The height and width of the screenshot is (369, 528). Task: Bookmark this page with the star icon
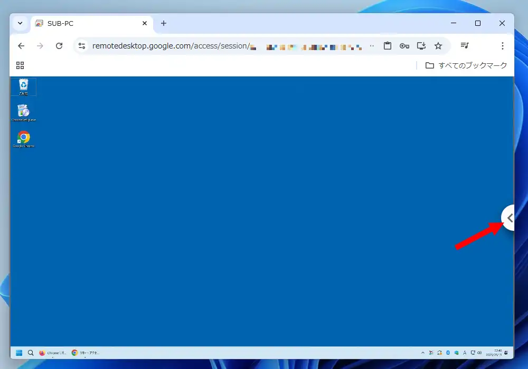pyautogui.click(x=438, y=46)
